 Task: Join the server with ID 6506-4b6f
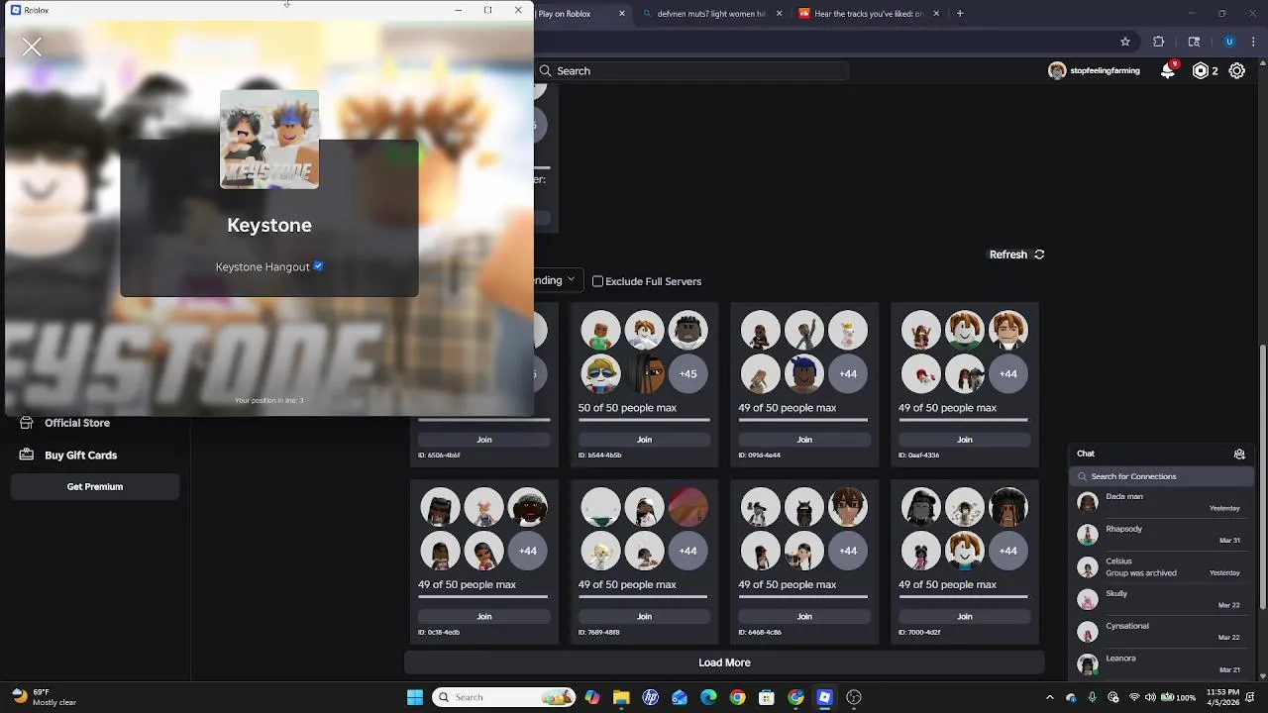[484, 440]
